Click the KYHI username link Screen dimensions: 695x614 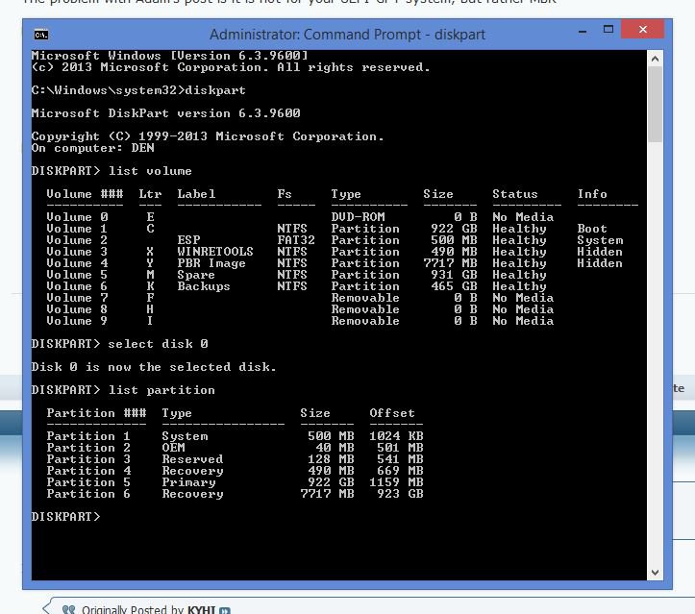(201, 609)
